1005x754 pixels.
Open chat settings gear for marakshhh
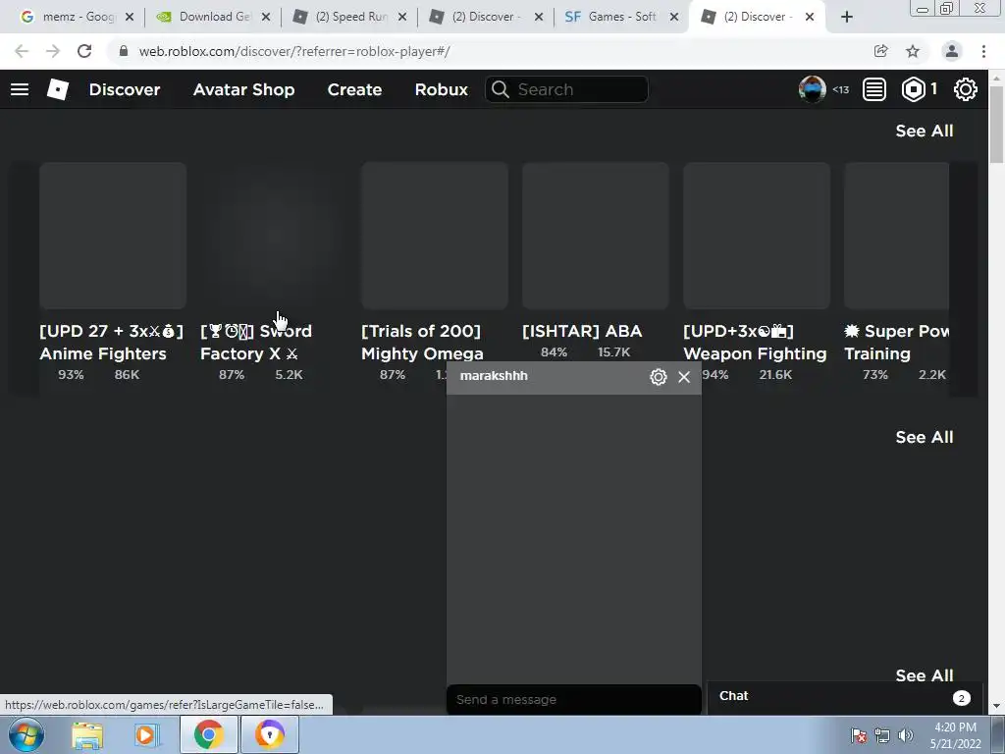point(659,376)
